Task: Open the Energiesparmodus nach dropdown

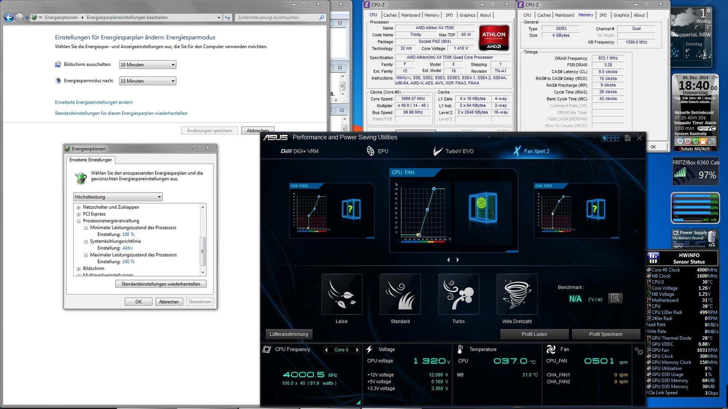Action: 148,81
